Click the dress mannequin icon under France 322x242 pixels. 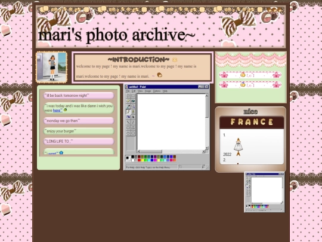click(x=238, y=147)
